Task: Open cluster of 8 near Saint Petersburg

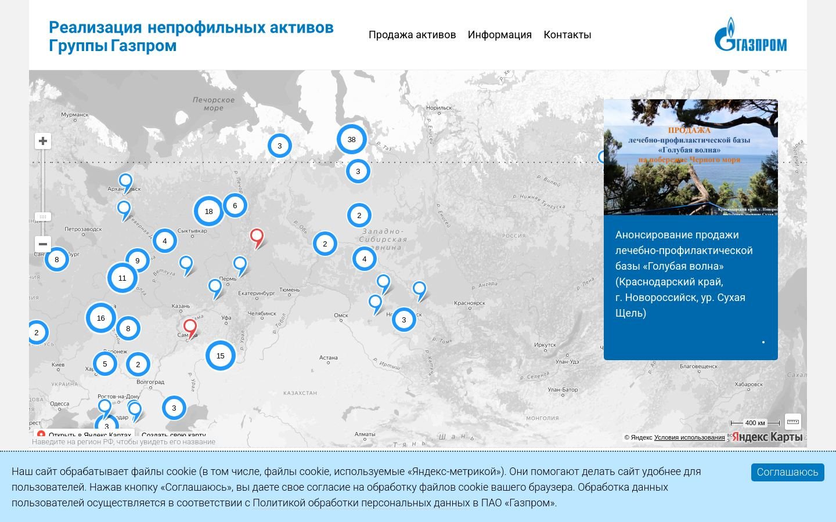Action: click(x=56, y=259)
